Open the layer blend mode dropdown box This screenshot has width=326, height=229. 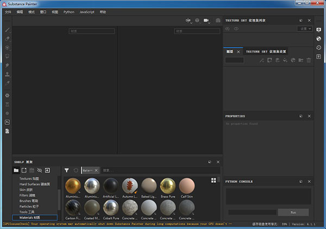tap(234, 60)
